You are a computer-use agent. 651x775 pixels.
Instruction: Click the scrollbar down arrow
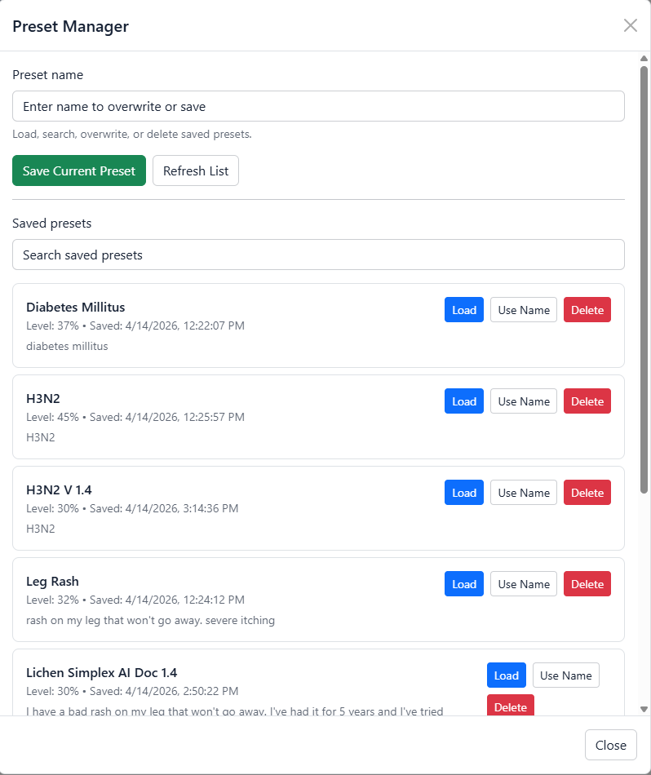click(x=644, y=709)
